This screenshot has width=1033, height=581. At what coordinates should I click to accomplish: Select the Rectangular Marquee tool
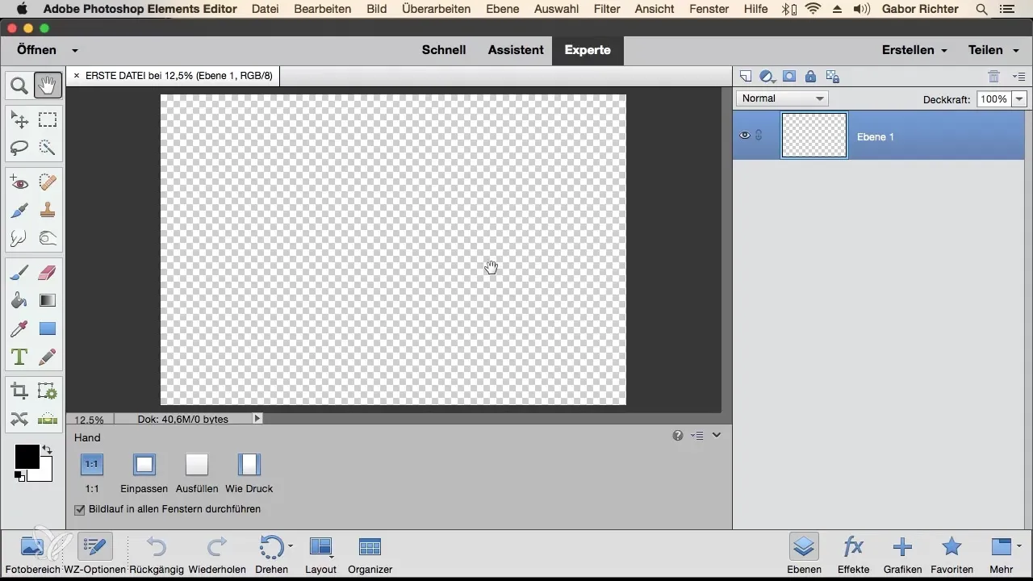pos(48,121)
